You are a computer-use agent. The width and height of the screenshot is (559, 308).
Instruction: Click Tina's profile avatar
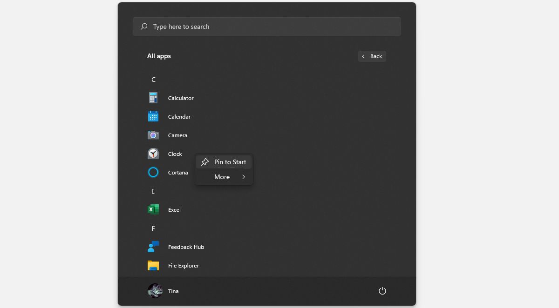(x=155, y=291)
